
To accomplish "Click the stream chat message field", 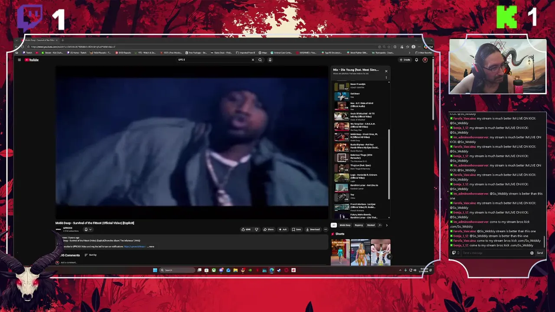I will pyautogui.click(x=494, y=253).
